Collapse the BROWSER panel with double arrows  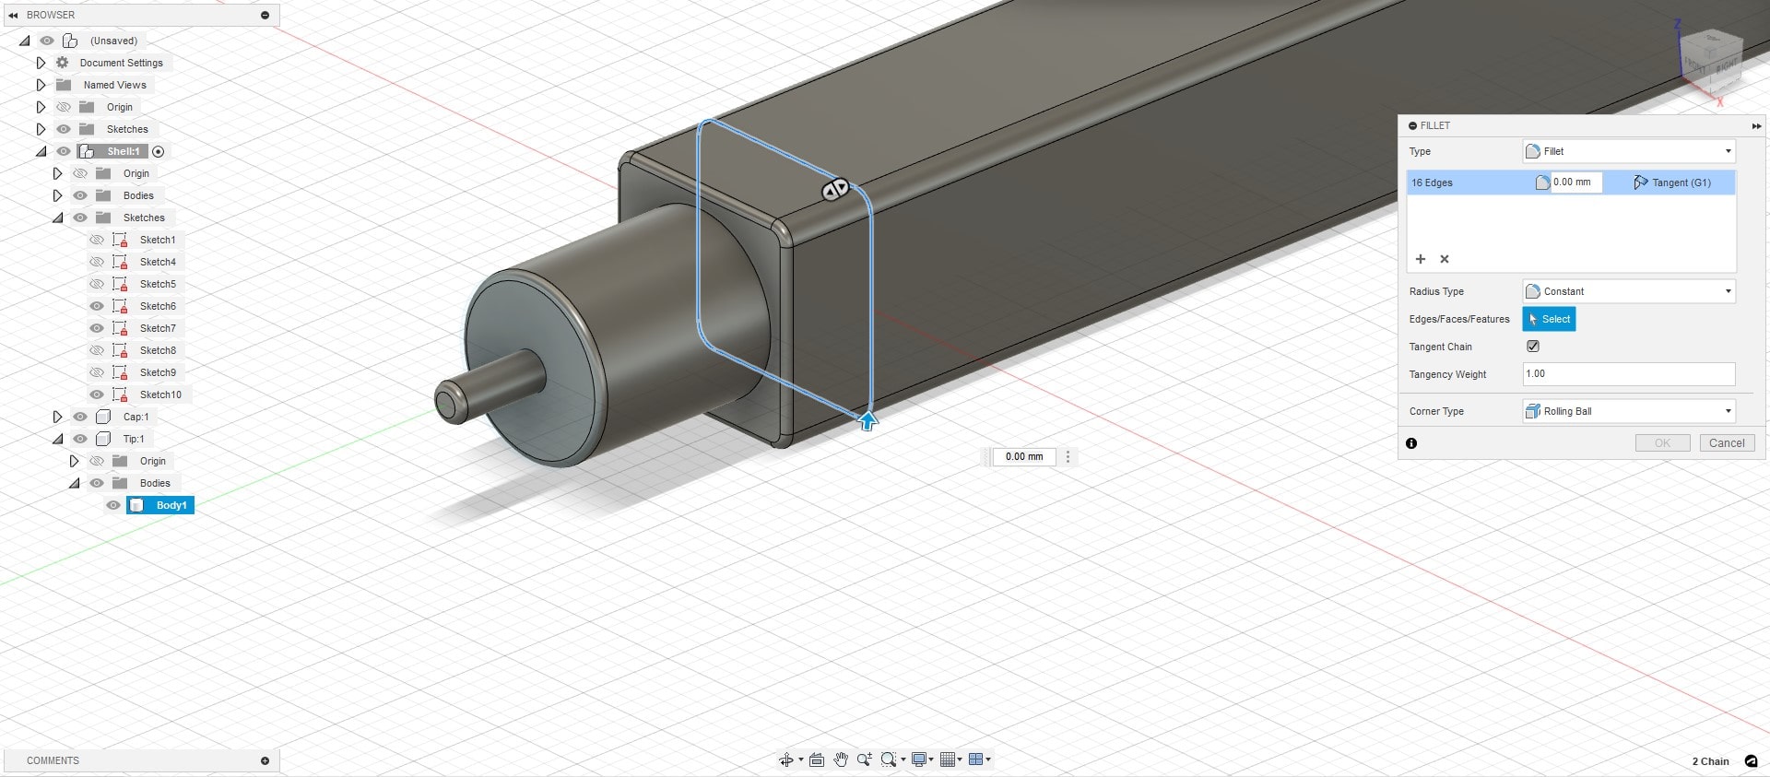click(x=13, y=15)
